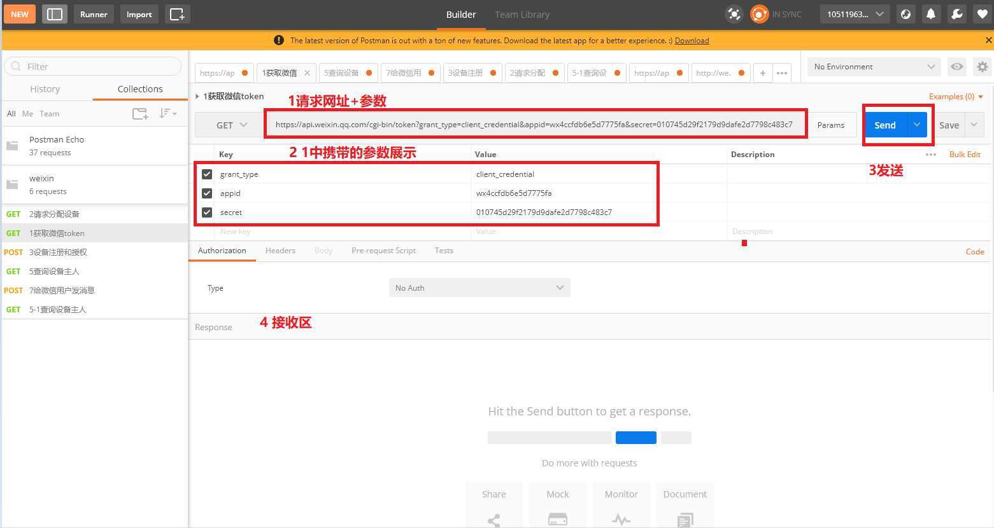Open the Examples (0) dropdown
Screen dimensions: 994x528
tap(956, 96)
